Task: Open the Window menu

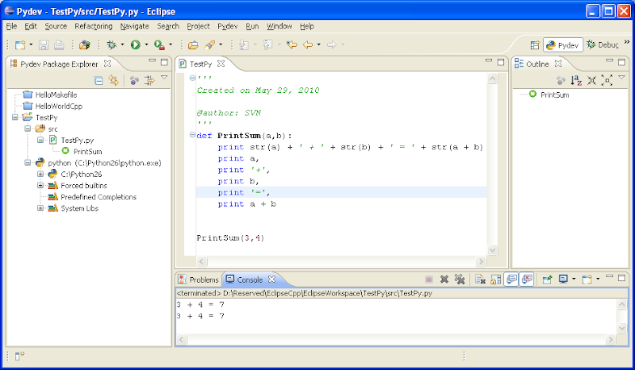Action: coord(279,26)
